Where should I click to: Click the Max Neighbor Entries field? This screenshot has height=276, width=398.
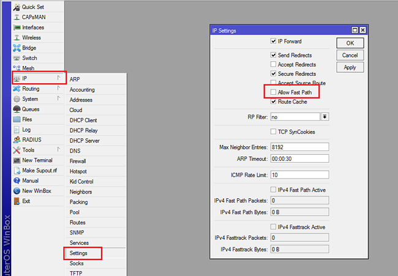tap(300, 147)
